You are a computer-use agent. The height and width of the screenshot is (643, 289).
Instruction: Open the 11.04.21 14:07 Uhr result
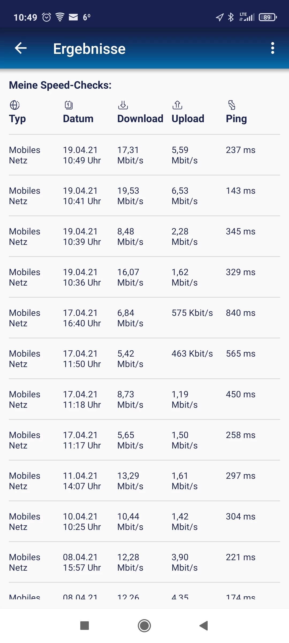[x=144, y=481]
